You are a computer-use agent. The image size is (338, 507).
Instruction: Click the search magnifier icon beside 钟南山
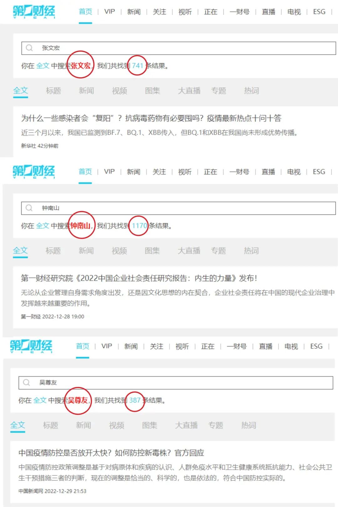tap(29, 208)
